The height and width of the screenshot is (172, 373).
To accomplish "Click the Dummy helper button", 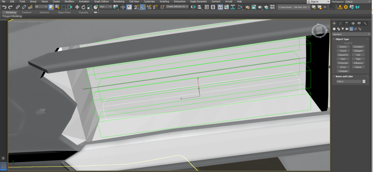I will pos(343,47).
